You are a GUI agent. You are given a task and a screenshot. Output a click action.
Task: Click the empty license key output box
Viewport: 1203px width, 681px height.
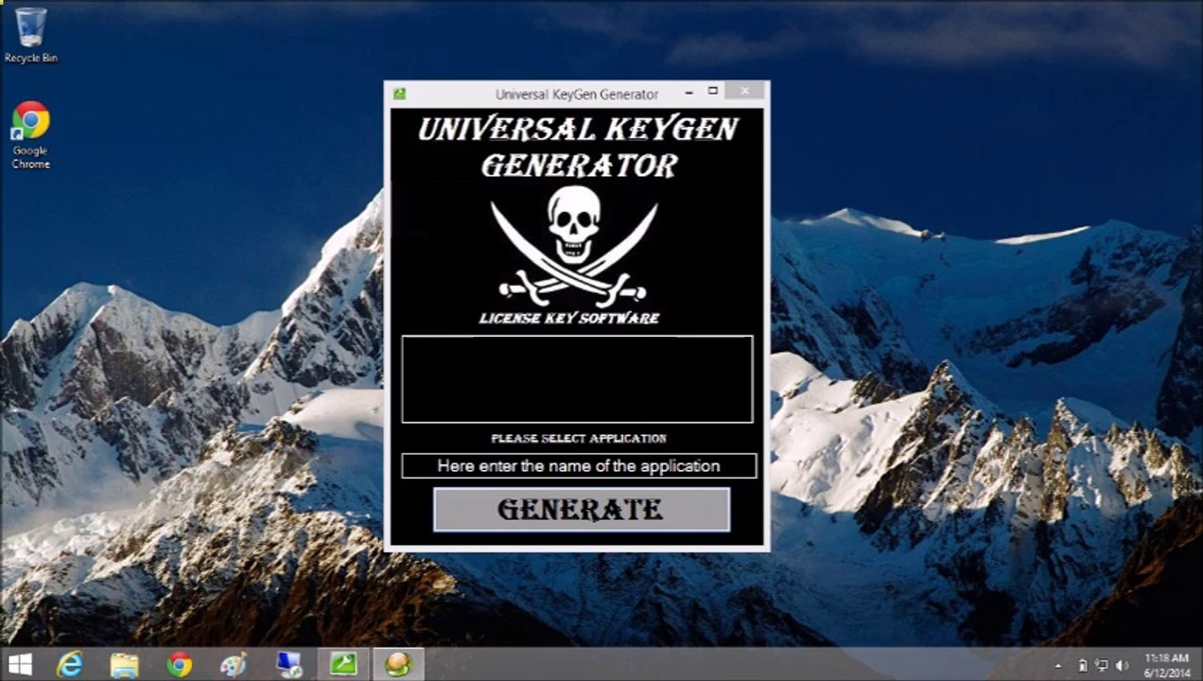tap(577, 378)
